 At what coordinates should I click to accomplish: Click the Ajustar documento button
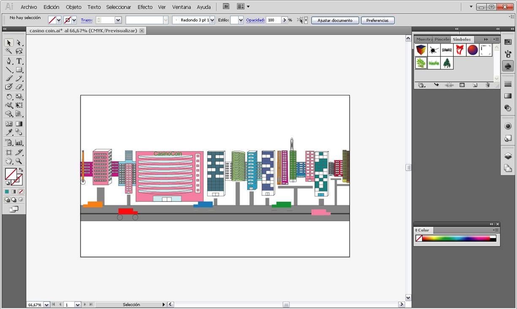(x=335, y=20)
